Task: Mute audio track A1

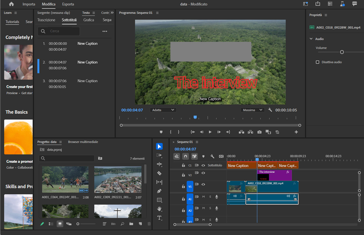Action: [204, 197]
